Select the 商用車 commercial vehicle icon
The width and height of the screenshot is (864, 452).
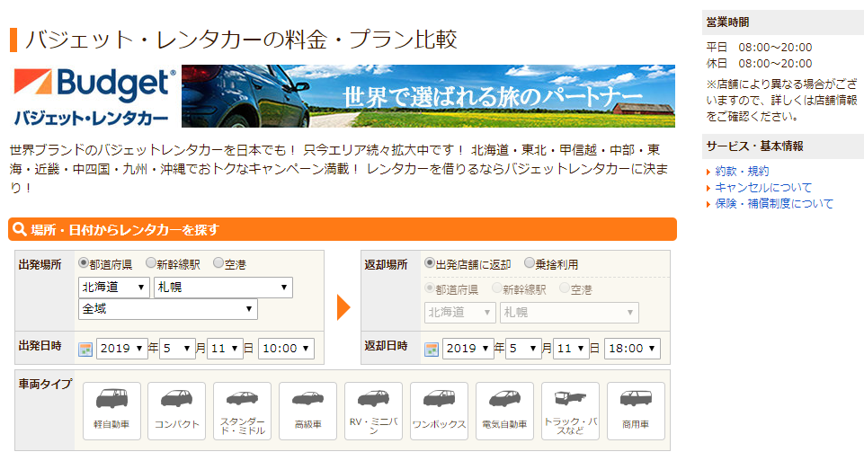click(636, 410)
